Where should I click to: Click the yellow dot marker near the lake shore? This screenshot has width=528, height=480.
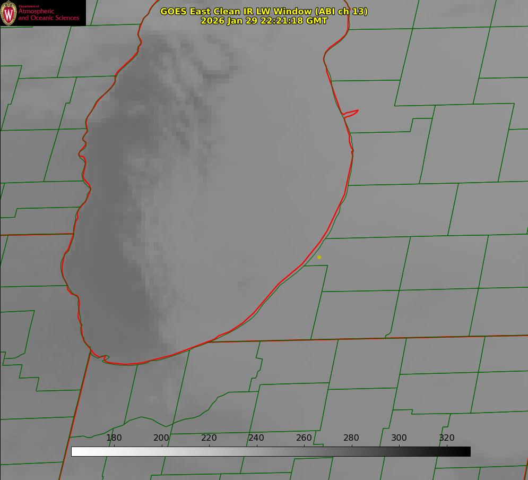click(319, 257)
